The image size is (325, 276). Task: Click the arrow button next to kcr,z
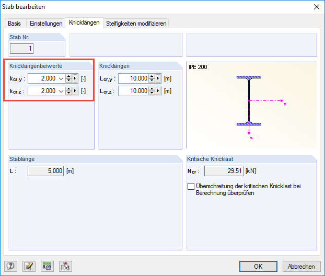click(75, 91)
